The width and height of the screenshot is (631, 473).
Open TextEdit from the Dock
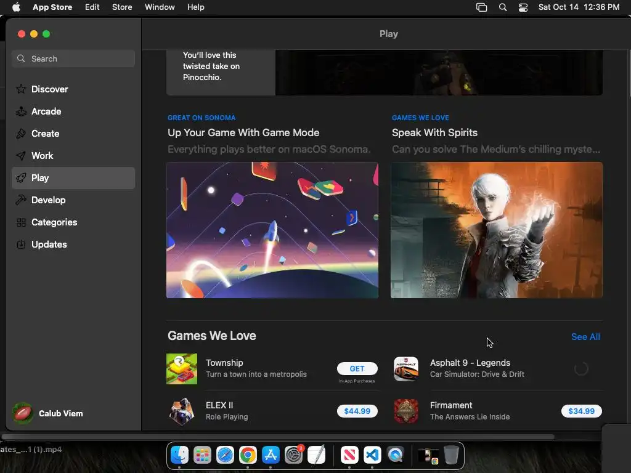coord(316,455)
